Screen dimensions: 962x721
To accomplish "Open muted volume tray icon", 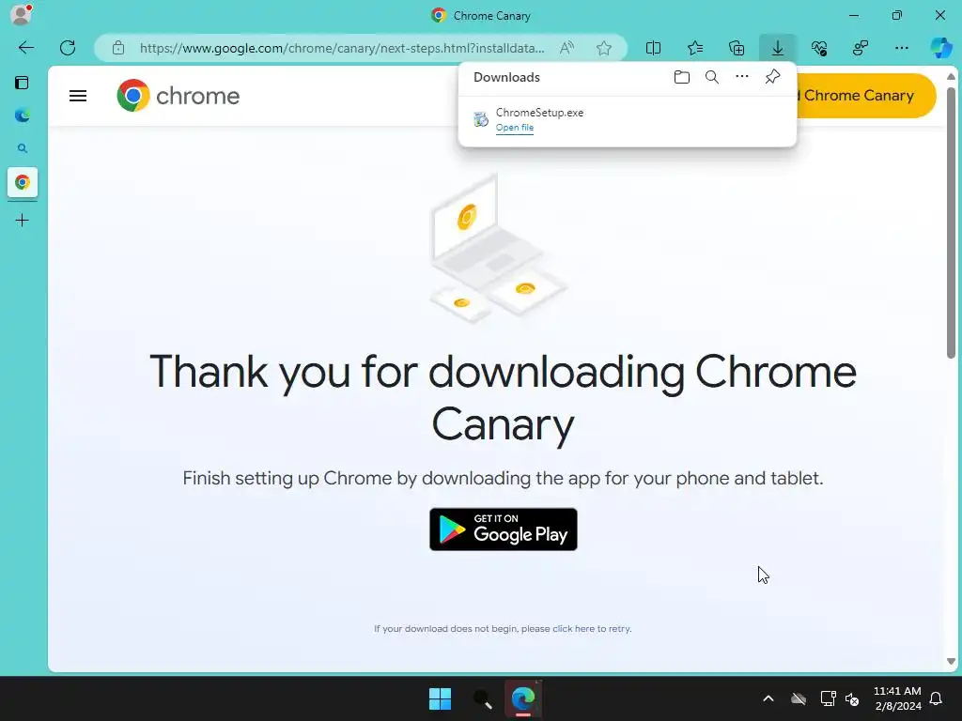I will (852, 698).
